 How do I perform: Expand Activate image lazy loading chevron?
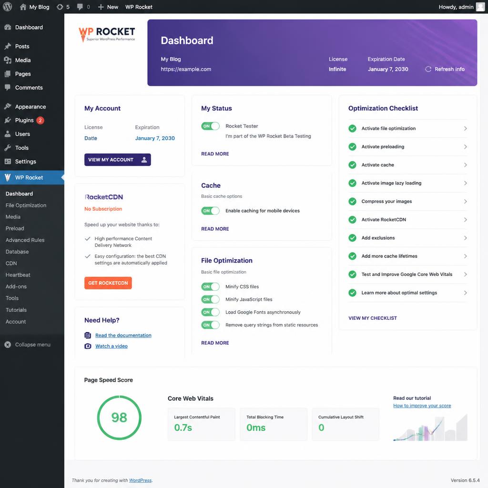(465, 183)
